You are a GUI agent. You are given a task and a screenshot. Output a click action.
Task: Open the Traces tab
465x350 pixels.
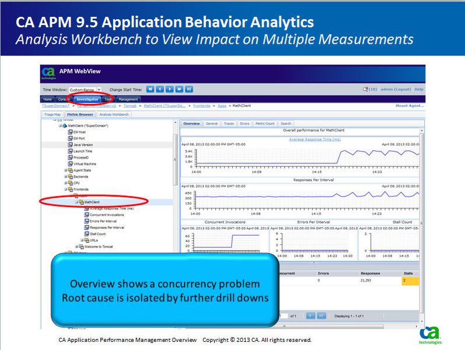click(x=229, y=124)
